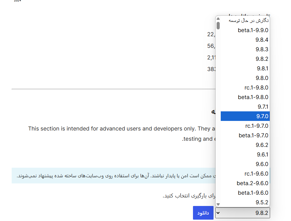Click the blue دانلود download button
Screen dimensions: 291x221
click(203, 213)
